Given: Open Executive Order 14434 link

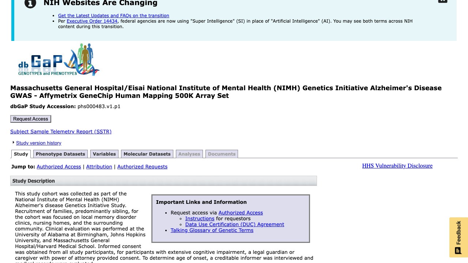Looking at the screenshot, I should click(x=92, y=21).
